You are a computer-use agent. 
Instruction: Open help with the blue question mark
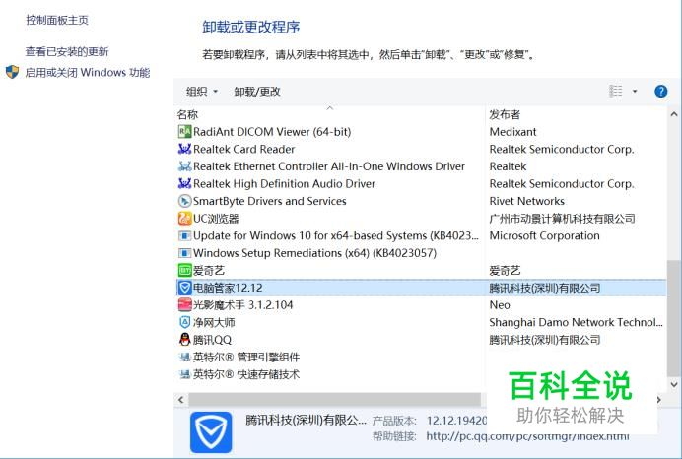click(660, 92)
